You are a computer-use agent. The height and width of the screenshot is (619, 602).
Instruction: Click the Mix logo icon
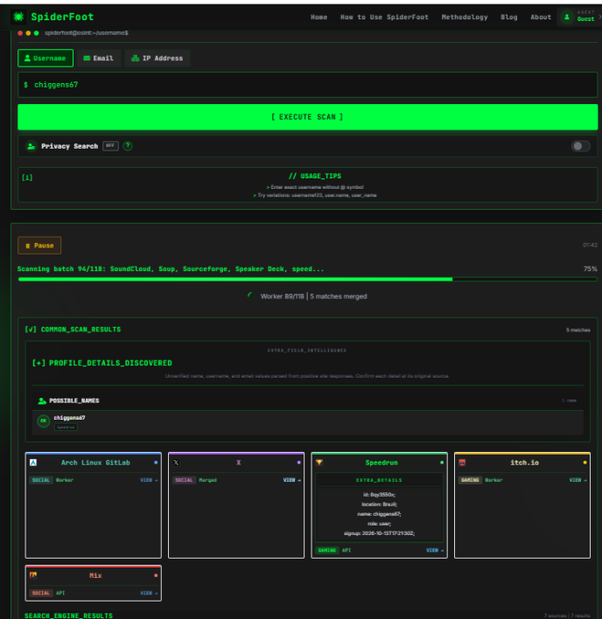33,575
